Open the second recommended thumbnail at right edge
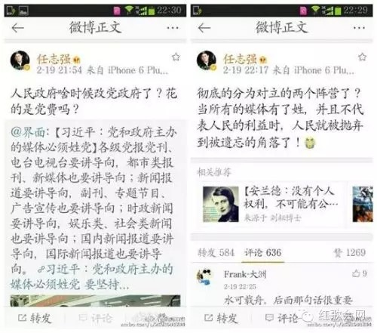The height and width of the screenshot is (333, 377). coord(363,204)
